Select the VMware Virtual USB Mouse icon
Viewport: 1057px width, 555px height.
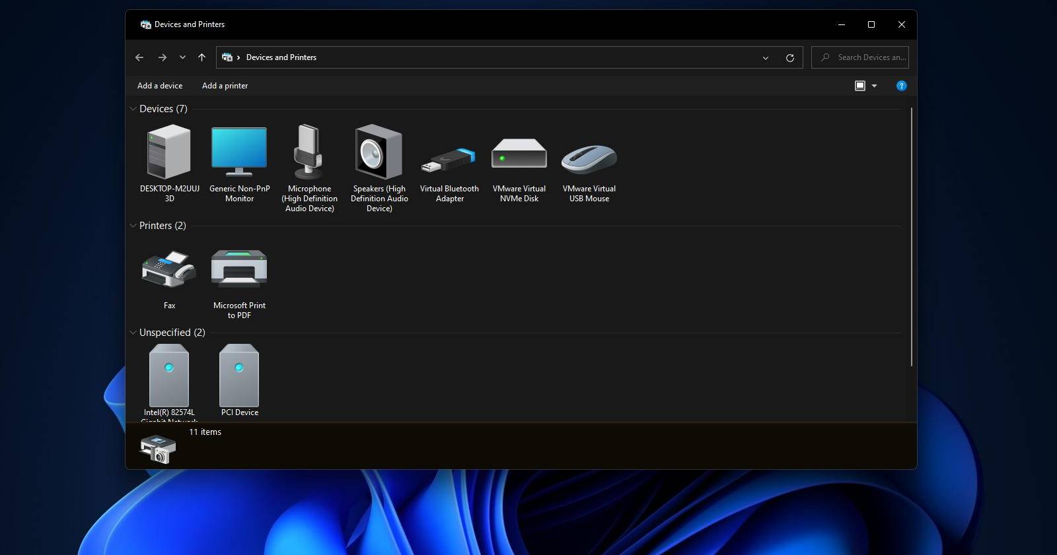coord(589,158)
